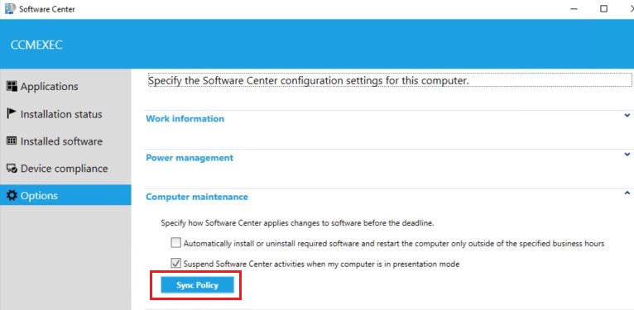Collapse Computer maintenance using its chevron
The height and width of the screenshot is (310, 634).
click(627, 193)
